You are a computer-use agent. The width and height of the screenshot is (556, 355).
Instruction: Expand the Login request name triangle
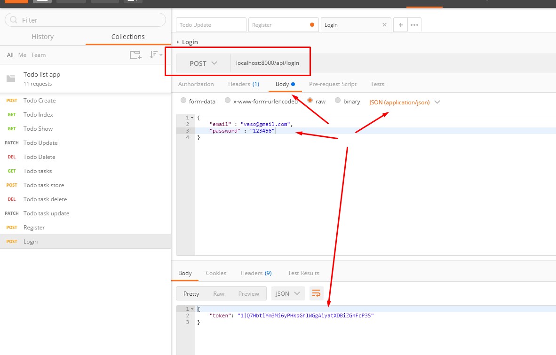[178, 42]
